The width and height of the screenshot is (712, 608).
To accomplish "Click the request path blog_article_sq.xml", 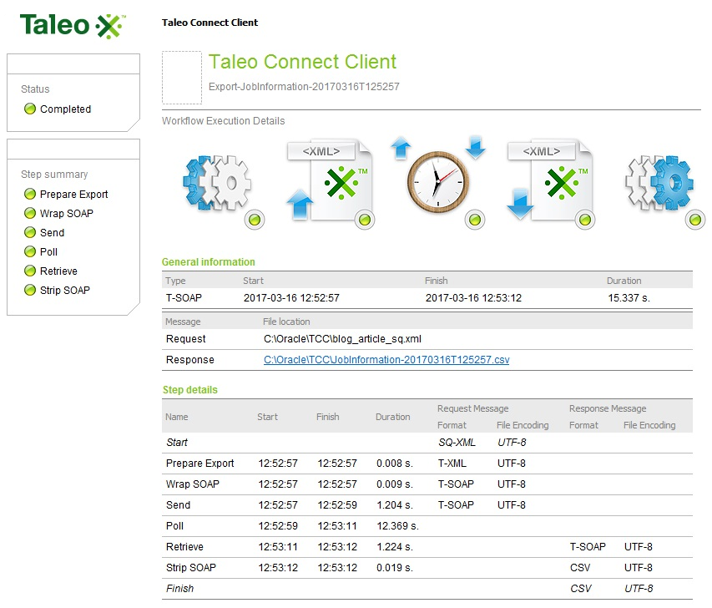I will (x=342, y=338).
